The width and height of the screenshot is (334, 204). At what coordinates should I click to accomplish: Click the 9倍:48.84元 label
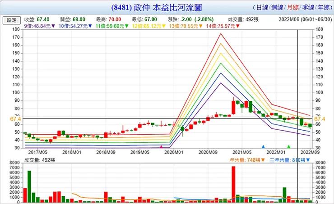(37, 26)
